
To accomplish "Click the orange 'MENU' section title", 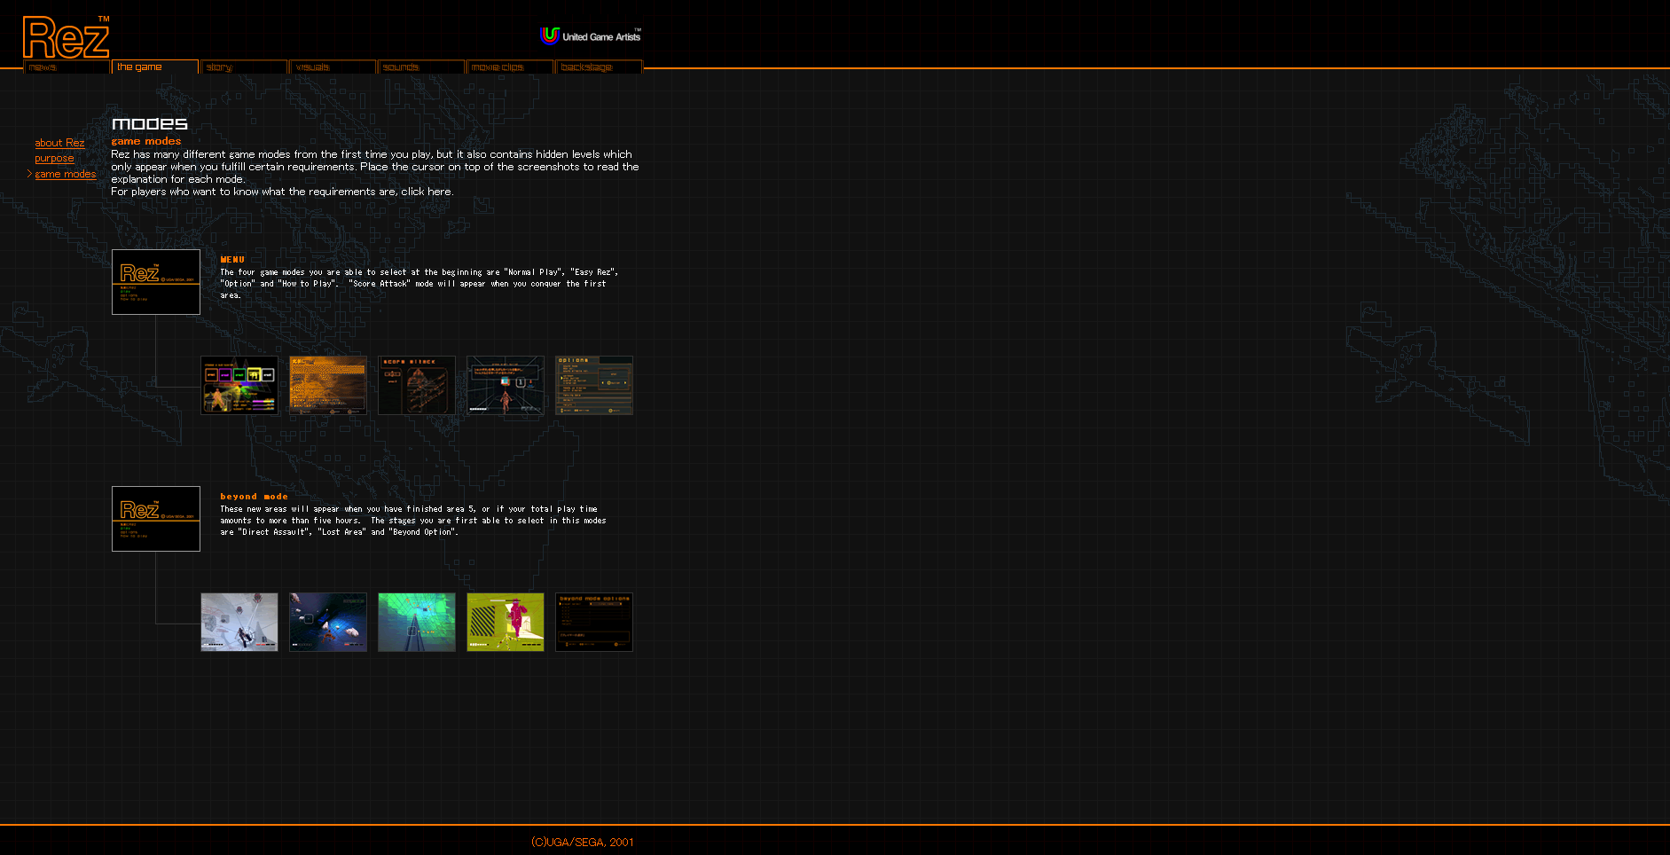I will (232, 260).
